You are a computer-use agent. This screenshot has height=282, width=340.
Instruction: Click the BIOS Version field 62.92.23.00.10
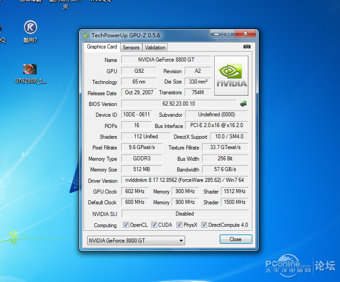click(x=179, y=104)
